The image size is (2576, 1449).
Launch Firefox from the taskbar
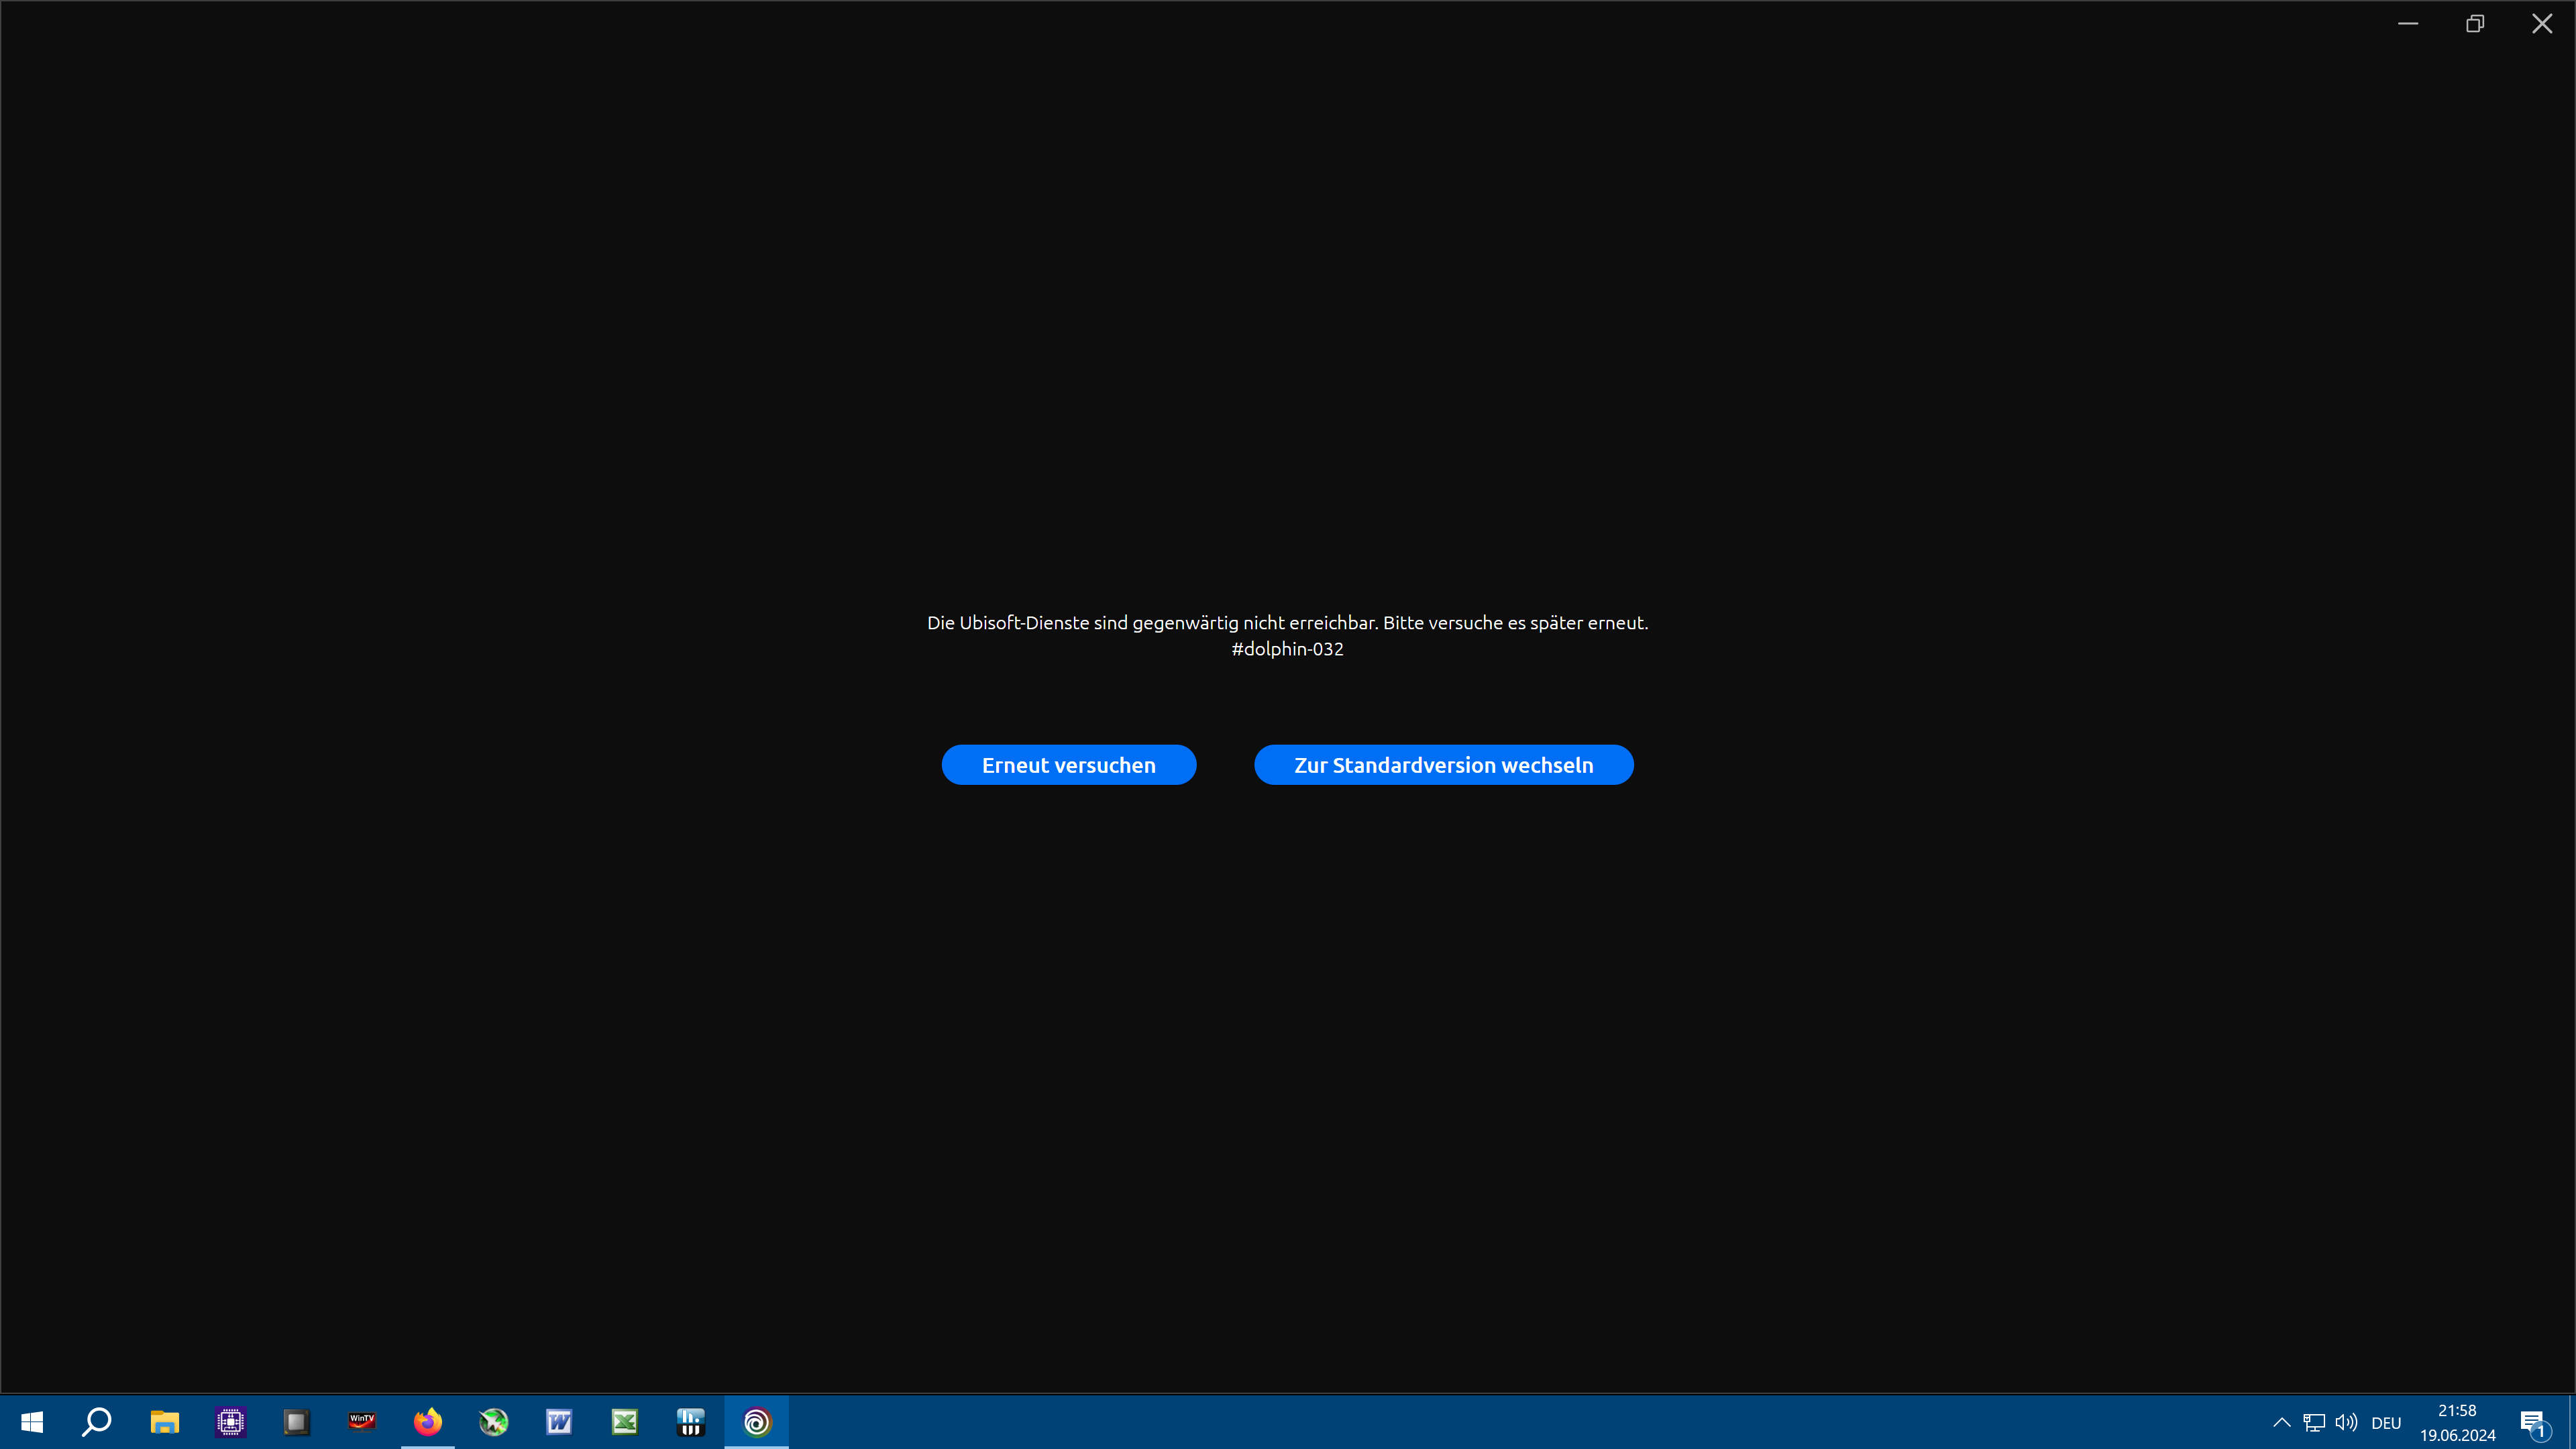coord(428,1421)
